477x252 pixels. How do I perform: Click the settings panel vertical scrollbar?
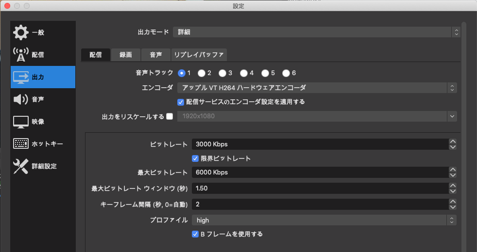tap(463, 137)
